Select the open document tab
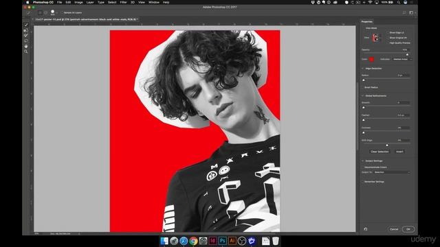 click(x=86, y=20)
